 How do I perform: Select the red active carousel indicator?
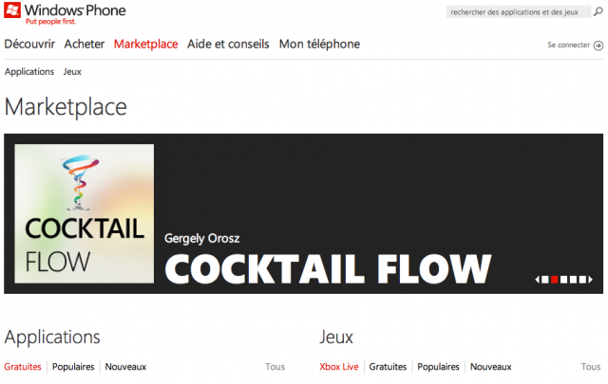point(555,280)
